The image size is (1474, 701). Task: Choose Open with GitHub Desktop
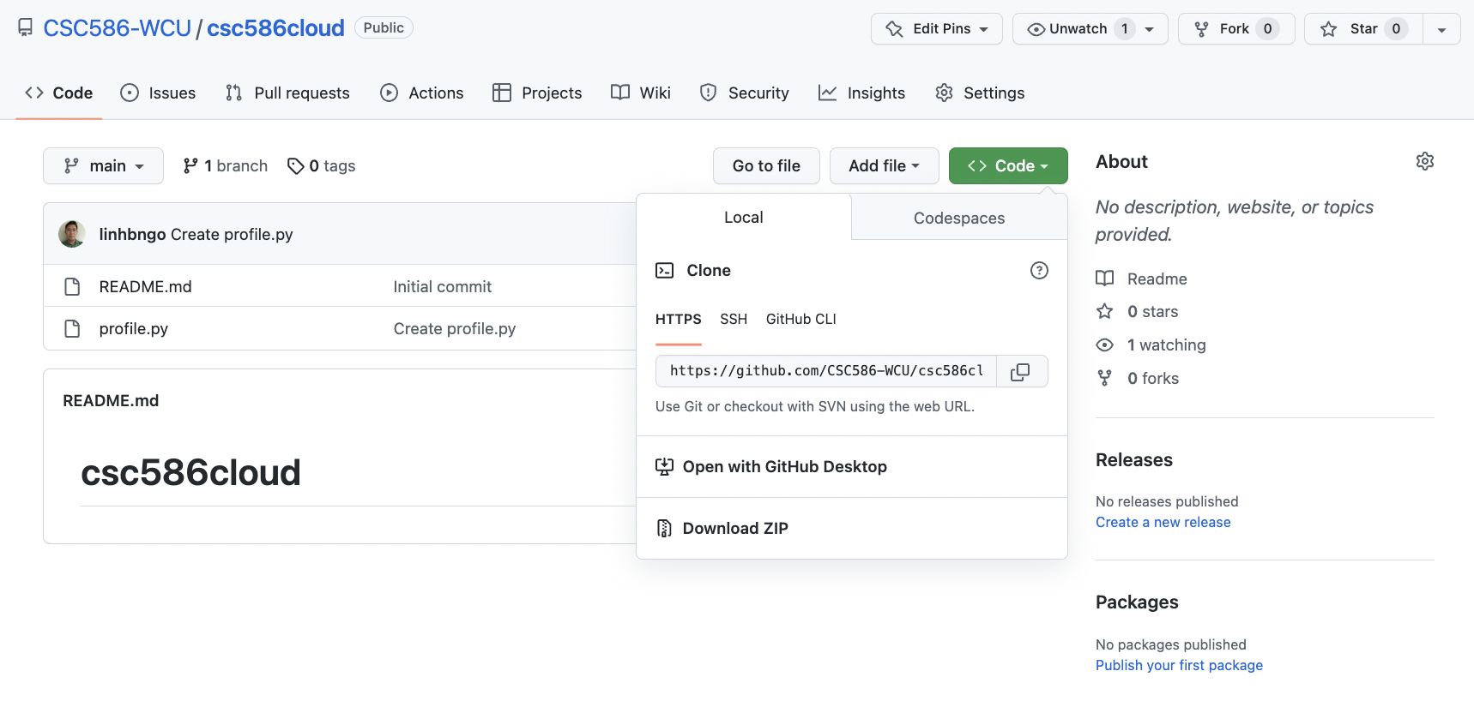point(784,467)
